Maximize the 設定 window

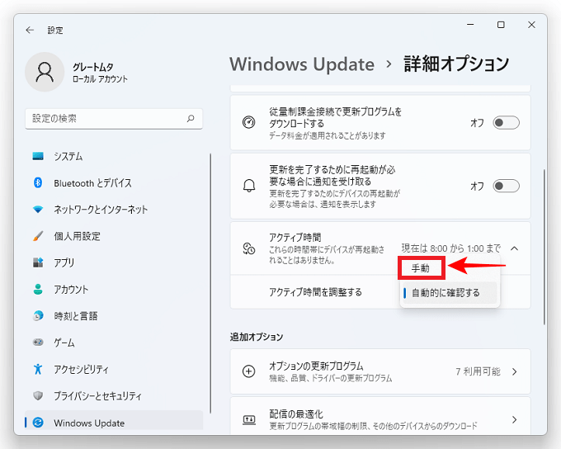[501, 24]
